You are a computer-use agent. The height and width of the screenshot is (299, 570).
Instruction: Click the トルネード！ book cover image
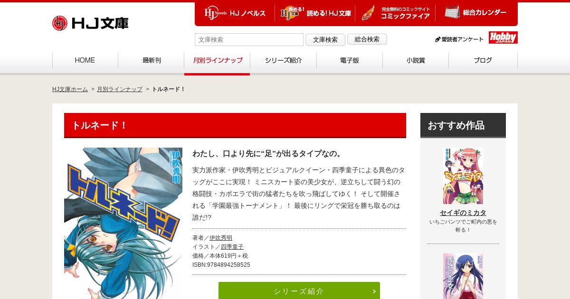tap(123, 223)
